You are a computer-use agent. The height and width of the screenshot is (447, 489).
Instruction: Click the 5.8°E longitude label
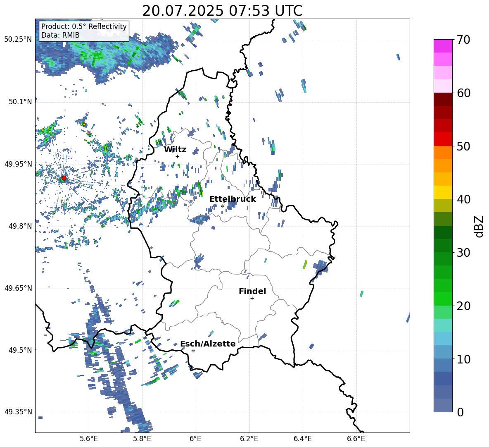[x=142, y=439]
